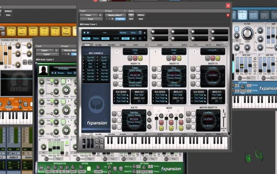This screenshot has width=277, height=174.
Task: Toggle power for Breverb Hall insert effect
Action: point(120,76)
